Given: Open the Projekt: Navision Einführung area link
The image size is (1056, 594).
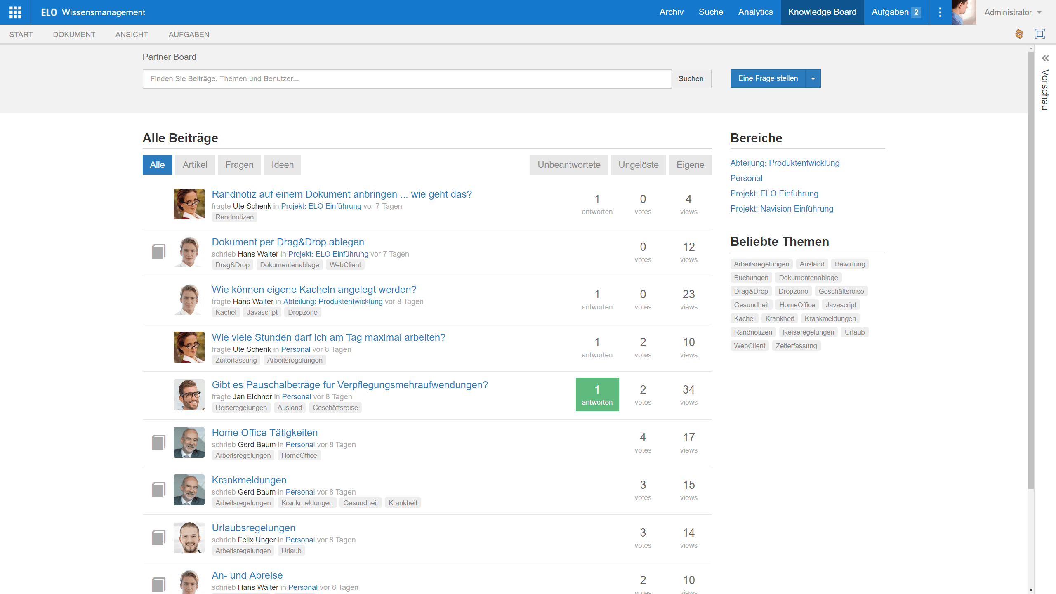Looking at the screenshot, I should click(x=781, y=209).
